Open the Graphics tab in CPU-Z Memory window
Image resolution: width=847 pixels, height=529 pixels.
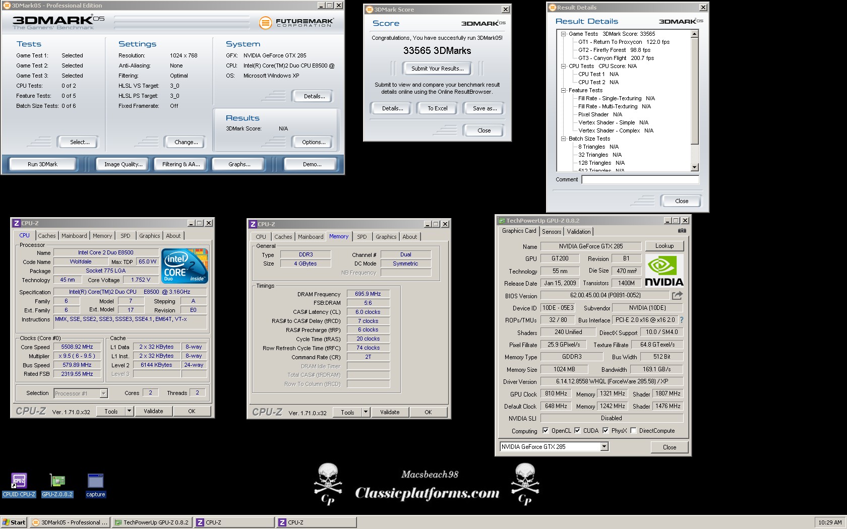(x=386, y=237)
